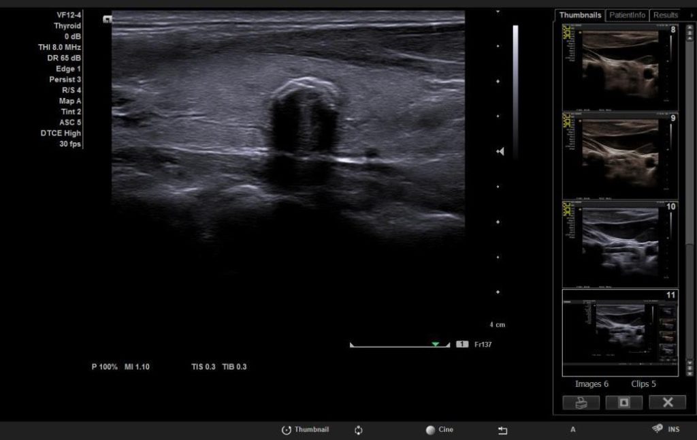Screen dimensions: 697x440
Task: Expand more tabs with the right arrow
Action: click(692, 15)
